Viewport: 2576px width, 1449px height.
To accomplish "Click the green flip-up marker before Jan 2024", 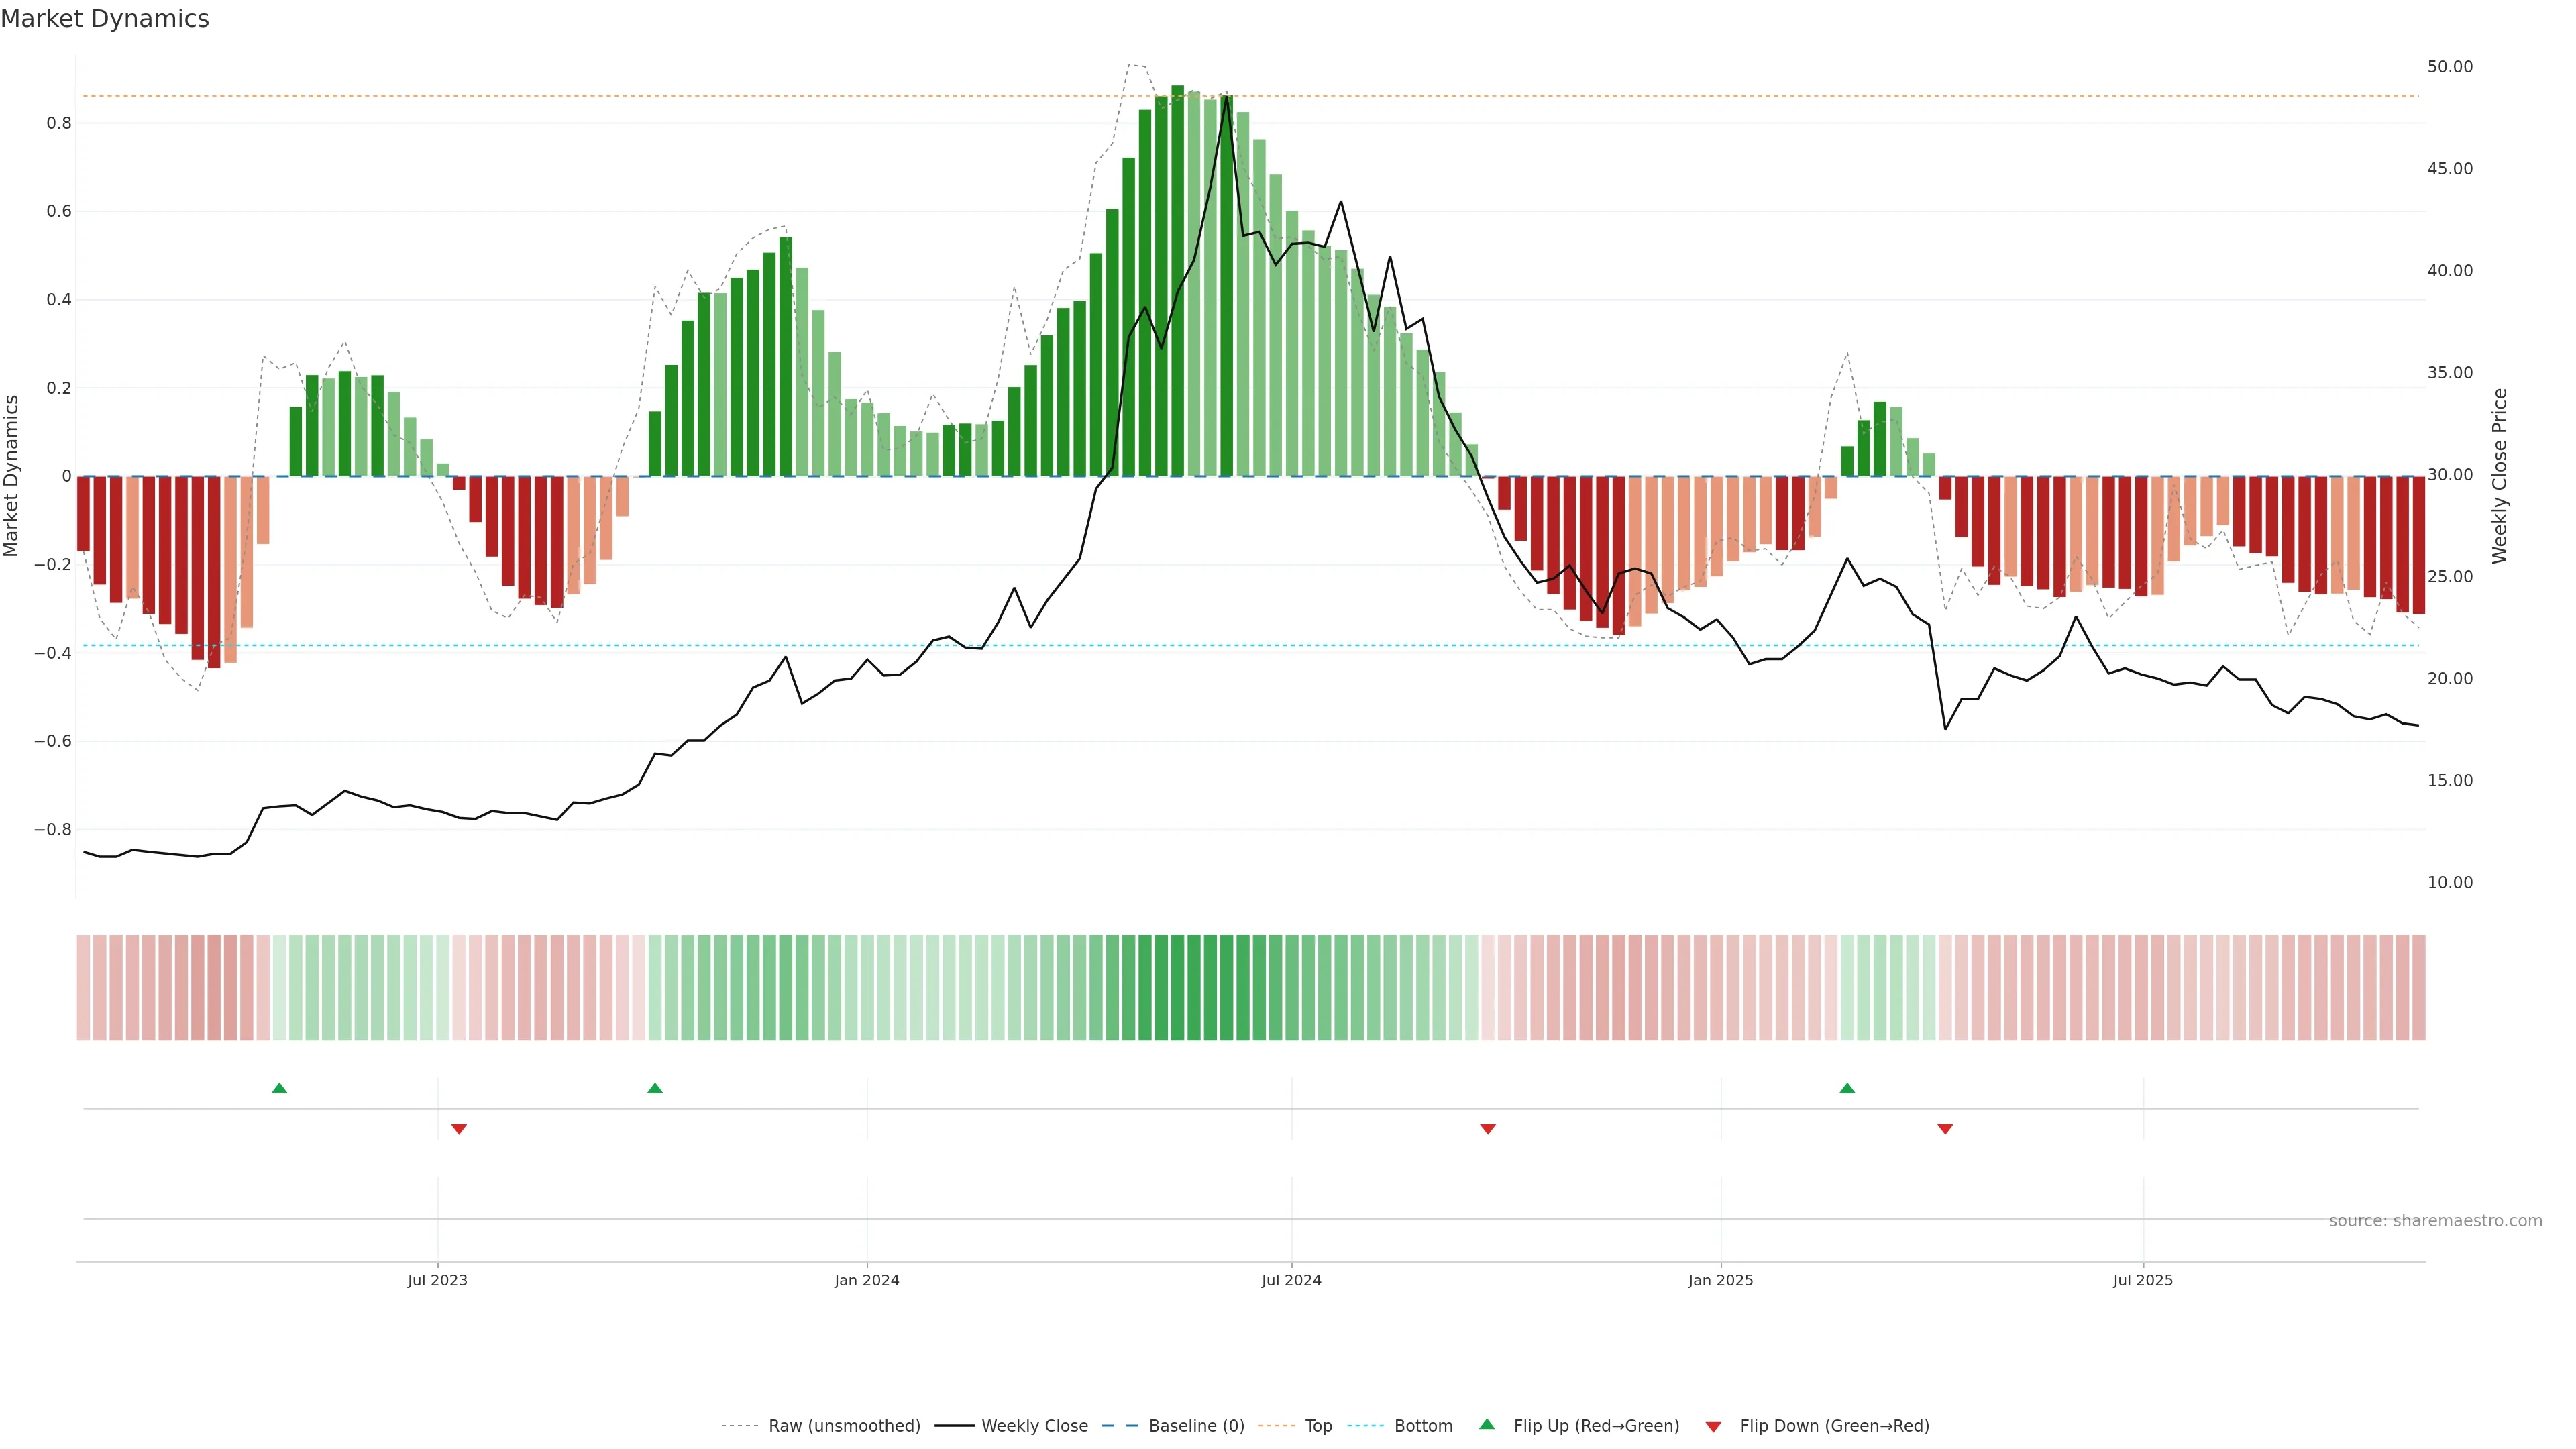I will tap(655, 1088).
